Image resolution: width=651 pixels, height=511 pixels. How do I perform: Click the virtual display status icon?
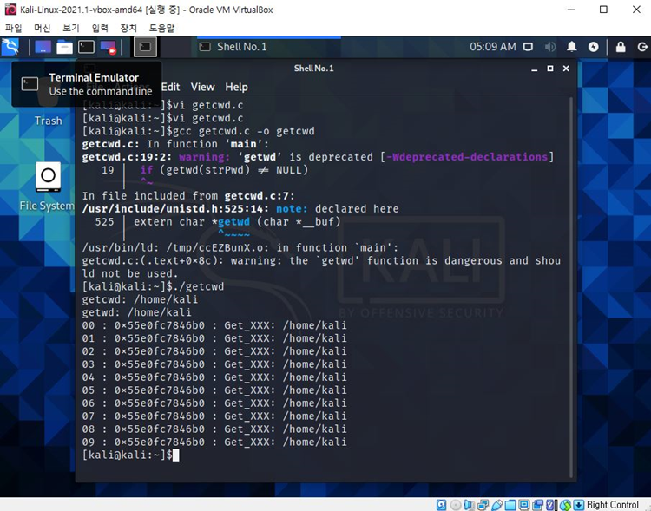click(524, 505)
